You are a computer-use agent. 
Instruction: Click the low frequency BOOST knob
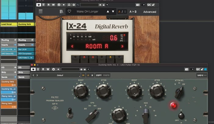click(x=81, y=91)
